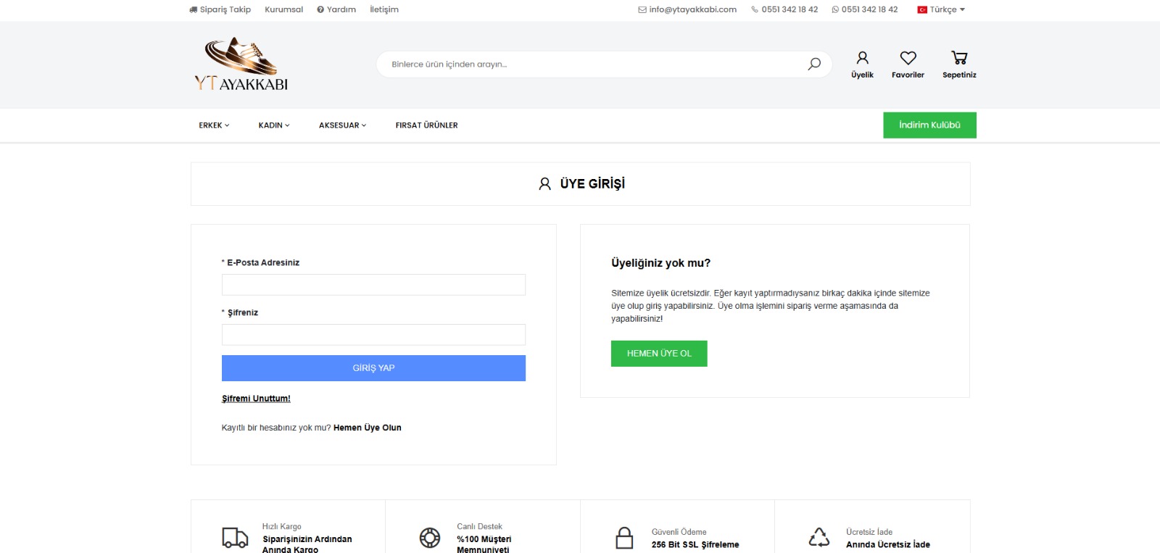Open Favoriler heart icon
This screenshot has height=553, width=1160.
(x=908, y=58)
